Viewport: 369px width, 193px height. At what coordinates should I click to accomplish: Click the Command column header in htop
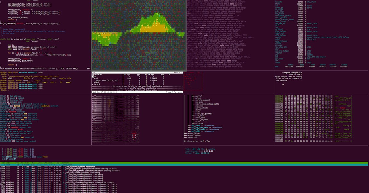click(65, 163)
